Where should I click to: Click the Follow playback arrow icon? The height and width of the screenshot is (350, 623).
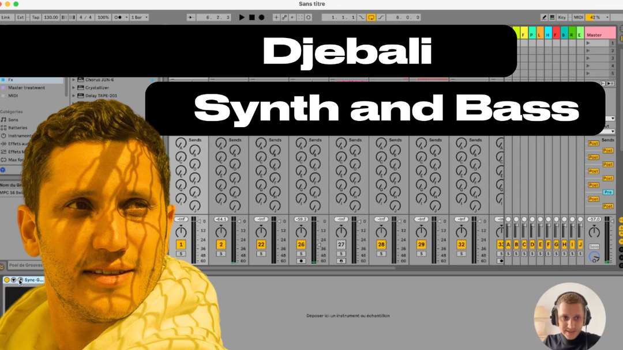click(x=192, y=17)
